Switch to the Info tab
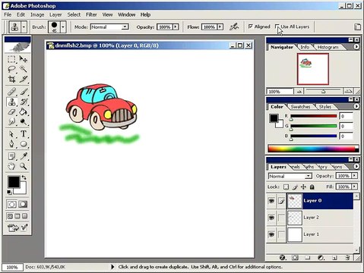Screen dimensions: 364x273 (x=305, y=47)
